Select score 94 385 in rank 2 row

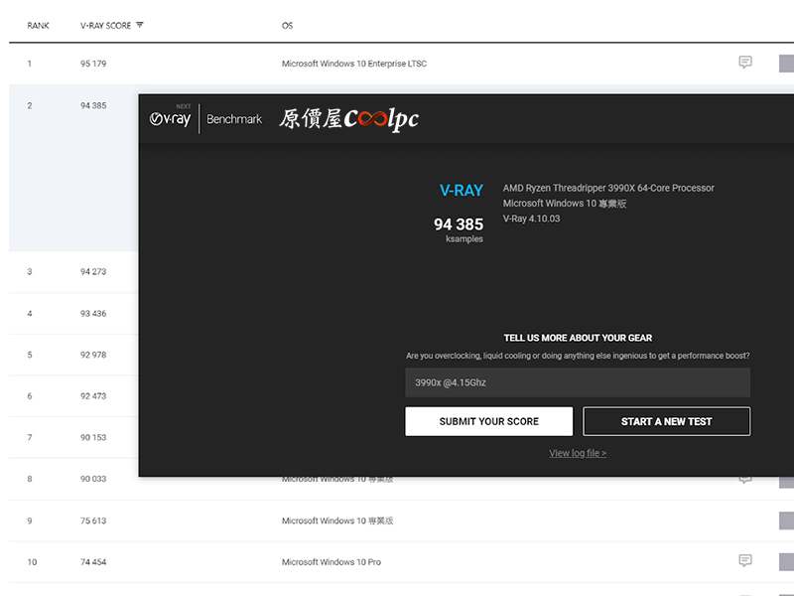coord(93,105)
